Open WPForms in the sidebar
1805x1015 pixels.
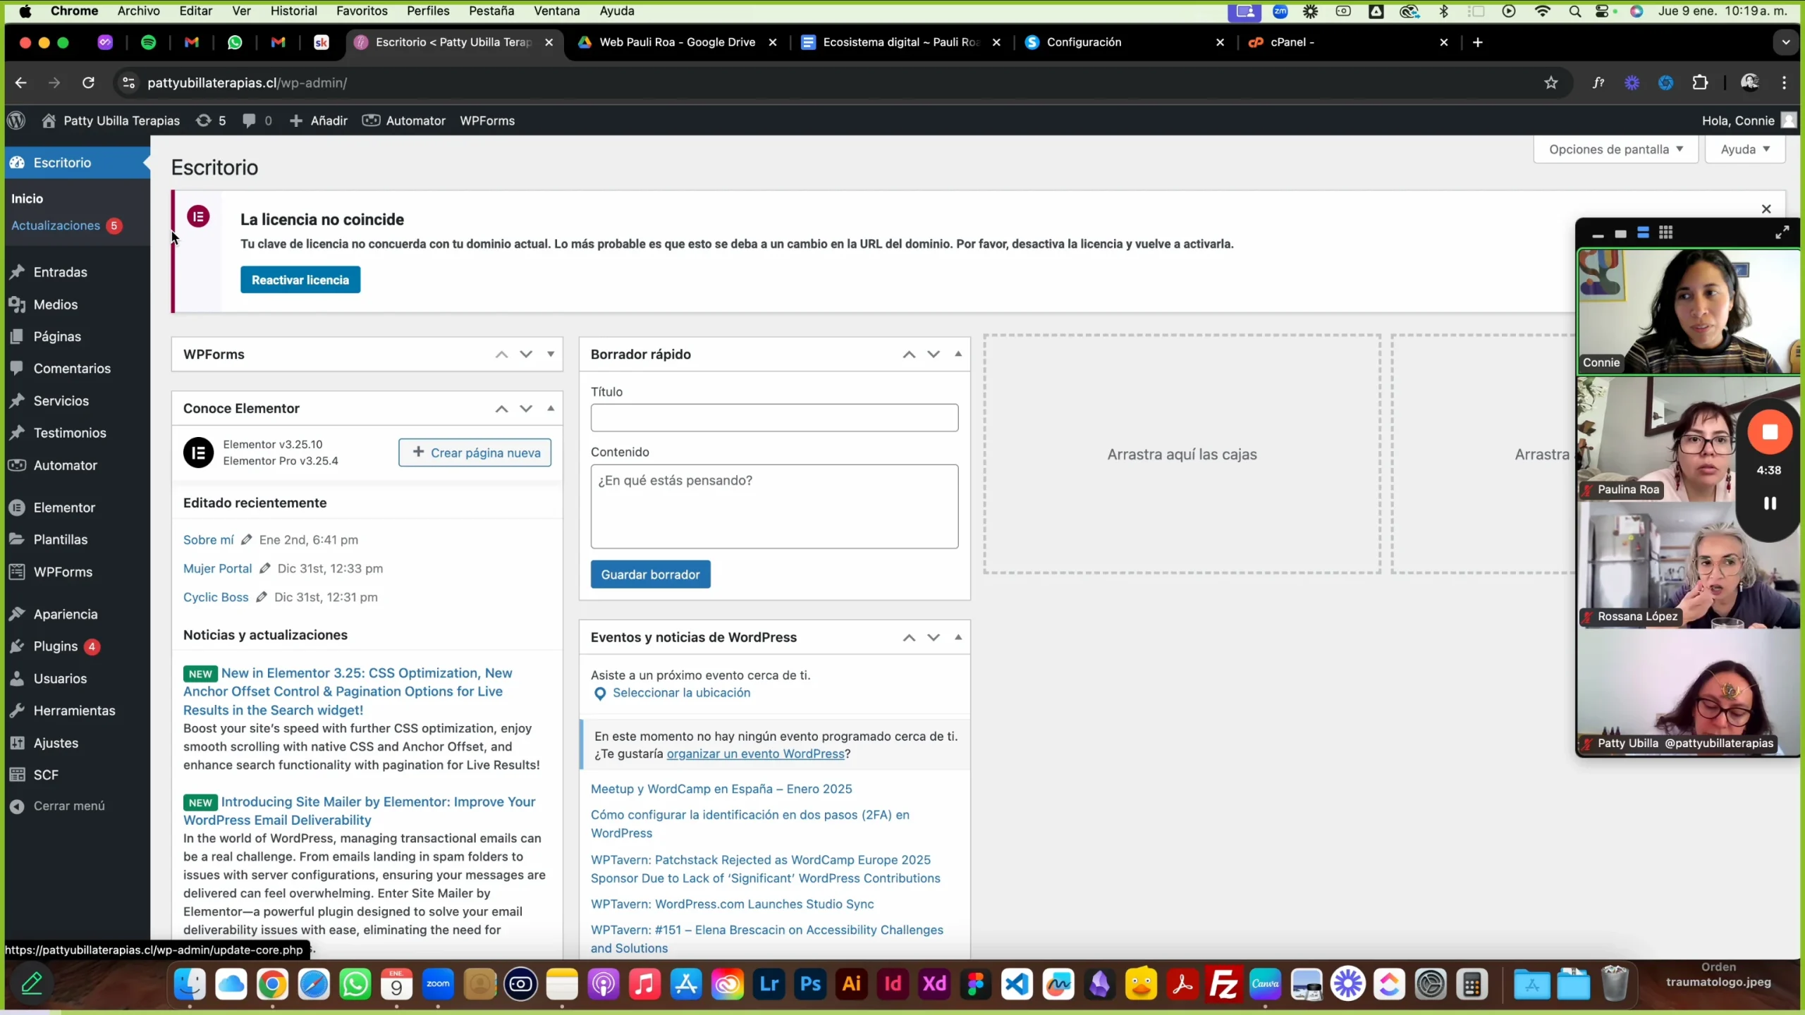(x=63, y=572)
